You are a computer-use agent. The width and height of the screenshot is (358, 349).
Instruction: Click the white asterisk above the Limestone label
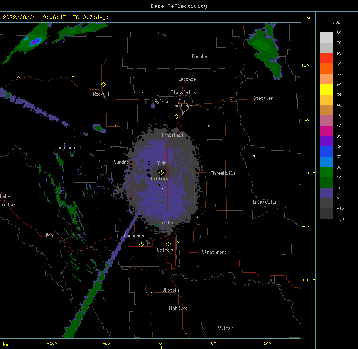64,143
